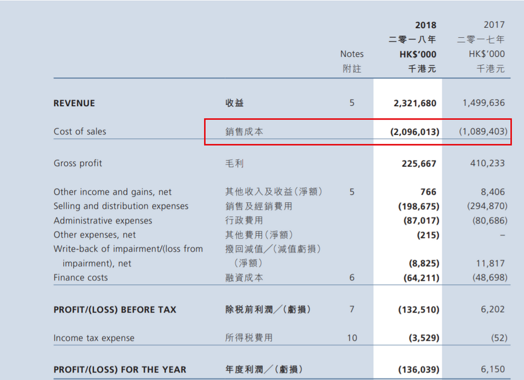524x380 pixels.
Task: Click the 2018 other income value 766
Action: click(x=428, y=192)
